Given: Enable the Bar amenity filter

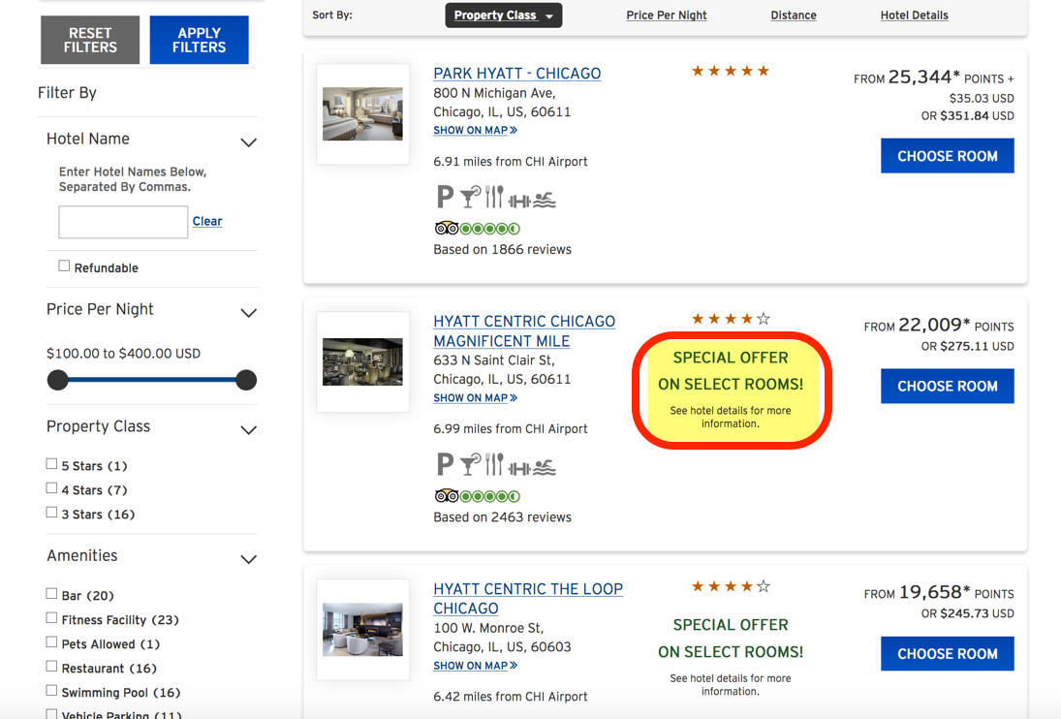Looking at the screenshot, I should (x=51, y=594).
